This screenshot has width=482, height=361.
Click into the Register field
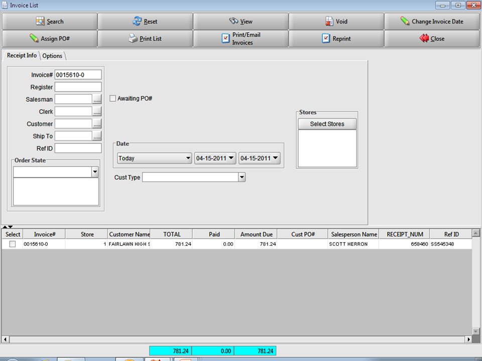click(x=78, y=87)
